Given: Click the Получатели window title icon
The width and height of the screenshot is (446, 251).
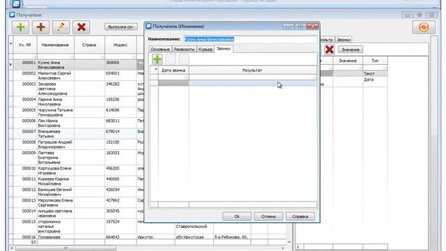Looking at the screenshot, I should click(x=12, y=15).
